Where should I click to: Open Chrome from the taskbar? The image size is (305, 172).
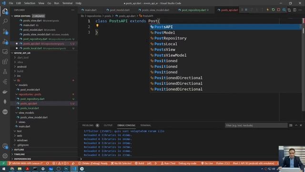(x=12, y=169)
